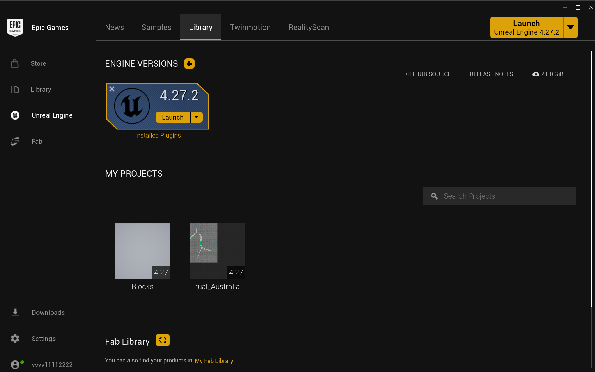Open the rual_Australia project thumbnail
This screenshot has height=372, width=595.
[218, 251]
